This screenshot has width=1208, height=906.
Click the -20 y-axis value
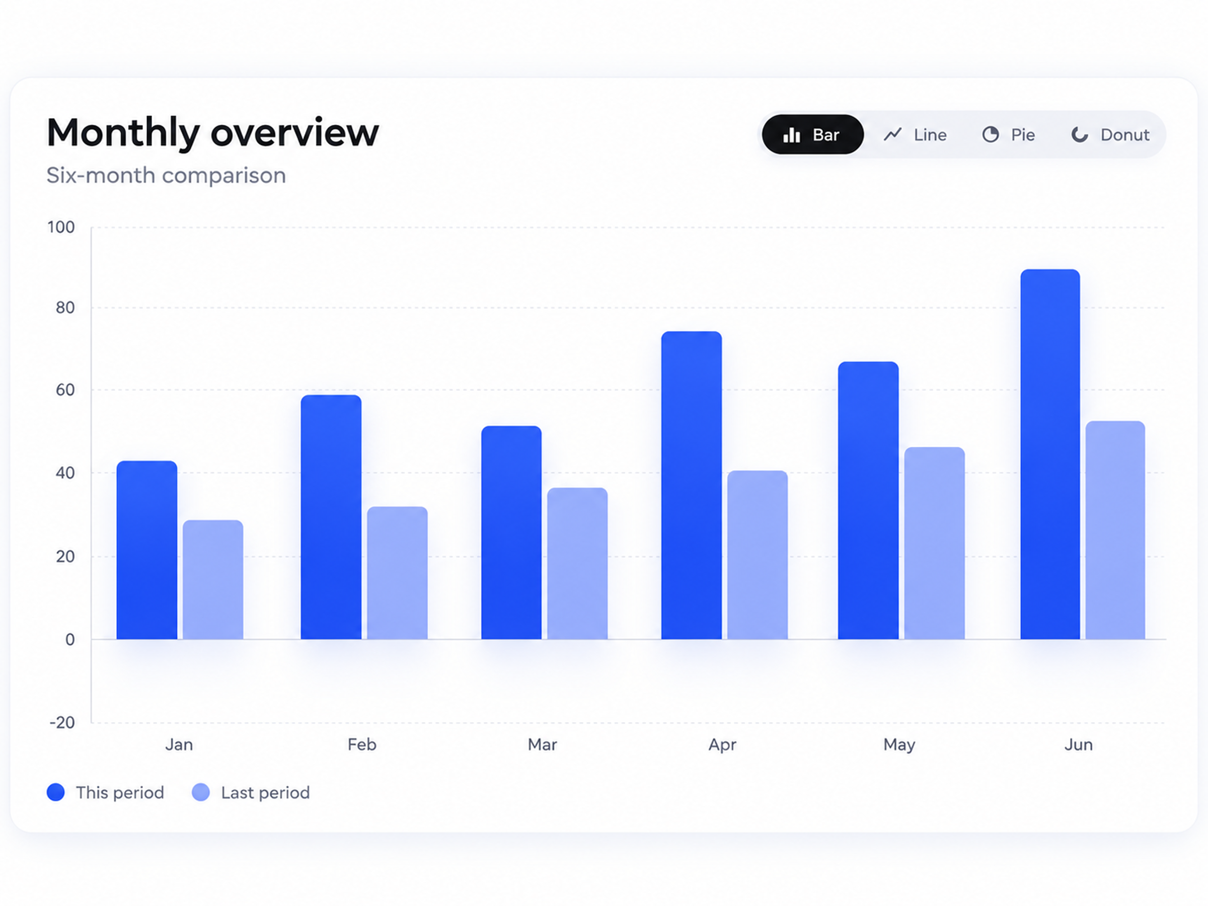(62, 723)
